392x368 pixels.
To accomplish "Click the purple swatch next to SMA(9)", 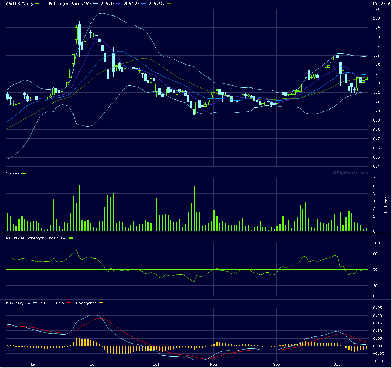I will click(118, 4).
